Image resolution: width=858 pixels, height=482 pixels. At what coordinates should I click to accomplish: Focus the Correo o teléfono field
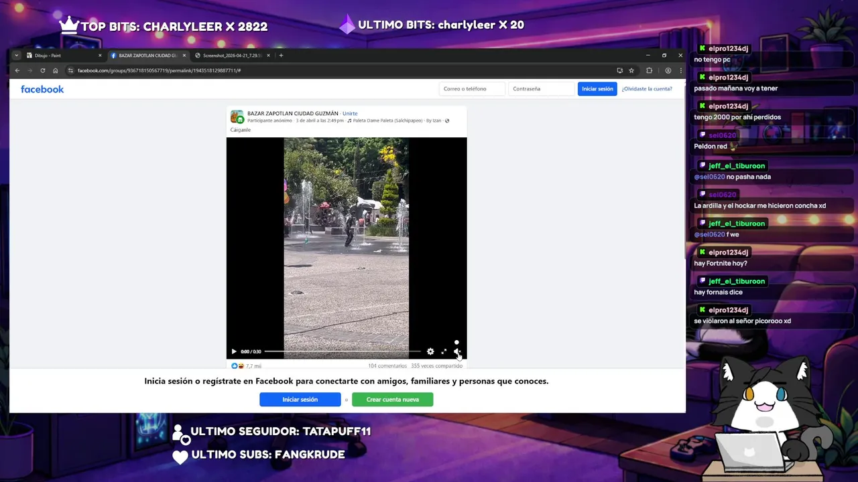coord(472,88)
